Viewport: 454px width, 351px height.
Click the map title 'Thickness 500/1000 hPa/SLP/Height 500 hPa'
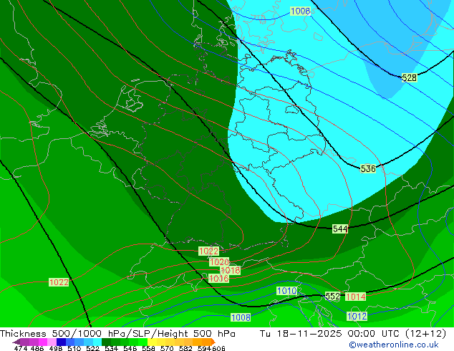(x=117, y=334)
